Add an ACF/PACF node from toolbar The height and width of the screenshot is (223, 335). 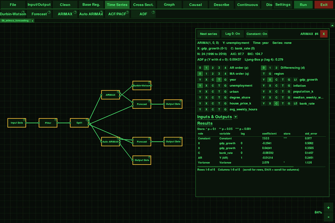pyautogui.click(x=117, y=14)
